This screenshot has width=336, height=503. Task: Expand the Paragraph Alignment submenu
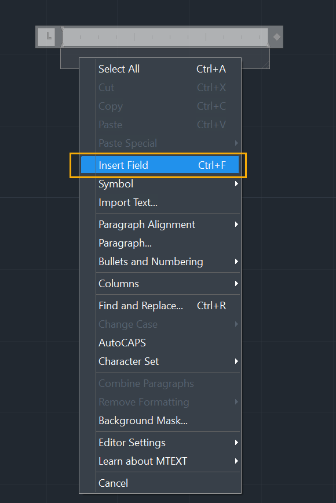pos(160,225)
